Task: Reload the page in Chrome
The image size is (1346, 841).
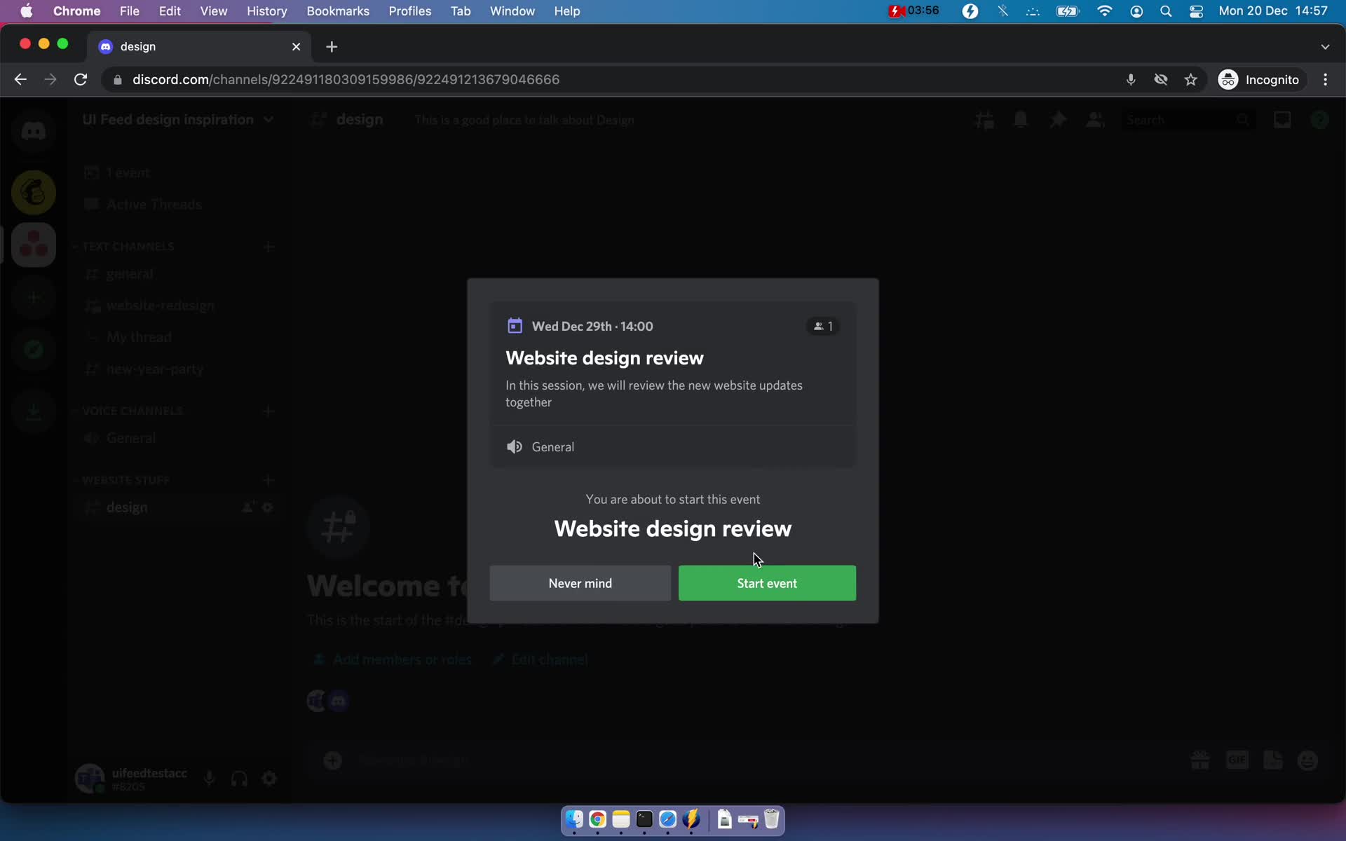Action: coord(81,80)
